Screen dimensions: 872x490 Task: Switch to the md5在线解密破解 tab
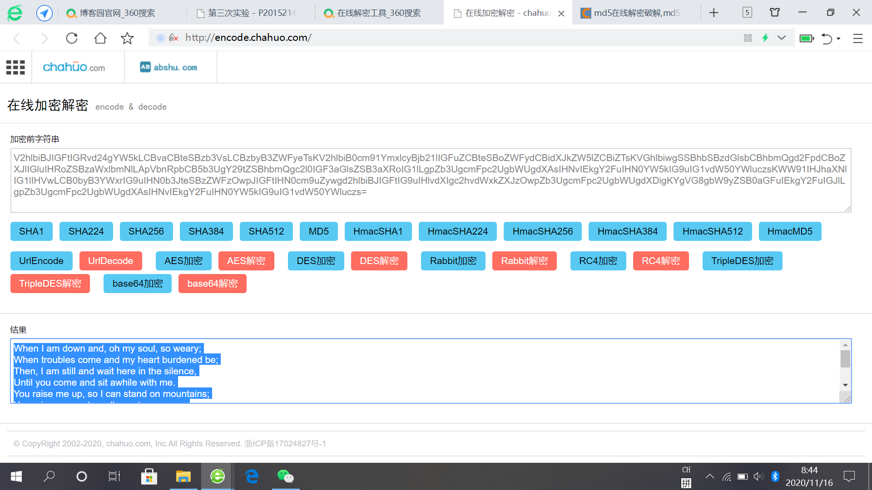(x=636, y=13)
